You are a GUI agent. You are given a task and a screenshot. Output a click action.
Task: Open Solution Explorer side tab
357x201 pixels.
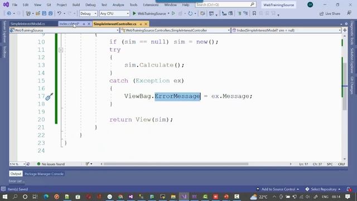[352, 61]
